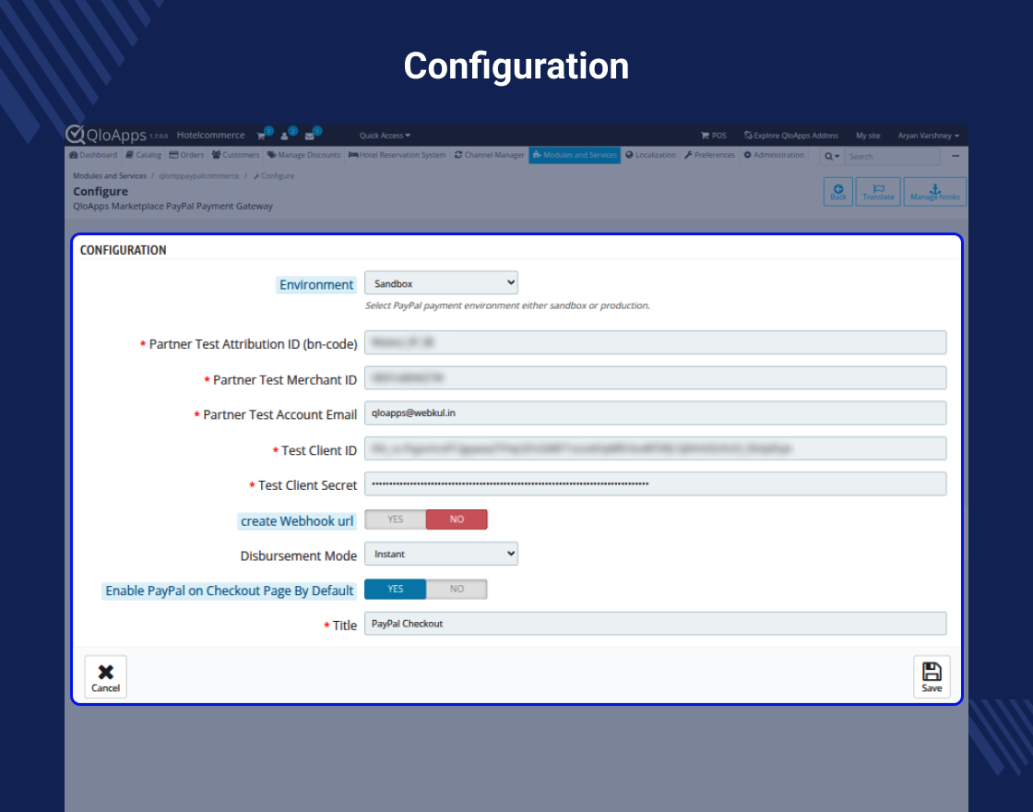Open the Environment Sandbox dropdown
This screenshot has width=1033, height=812.
click(441, 283)
